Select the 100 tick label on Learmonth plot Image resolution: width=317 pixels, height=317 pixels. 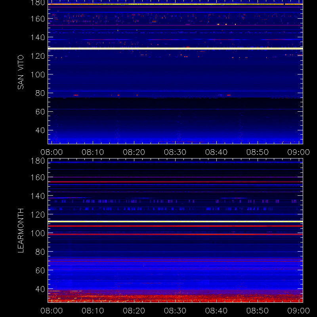[x=38, y=233]
